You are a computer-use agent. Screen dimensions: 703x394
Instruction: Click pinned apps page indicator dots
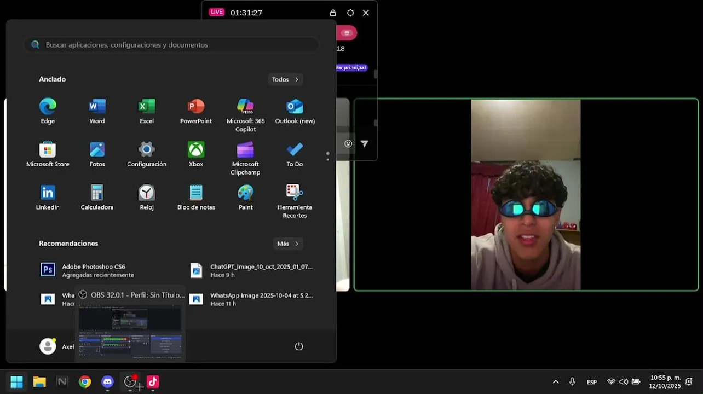[x=327, y=156]
